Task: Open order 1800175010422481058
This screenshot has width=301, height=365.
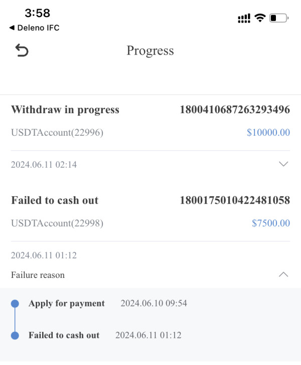Action: (234, 201)
